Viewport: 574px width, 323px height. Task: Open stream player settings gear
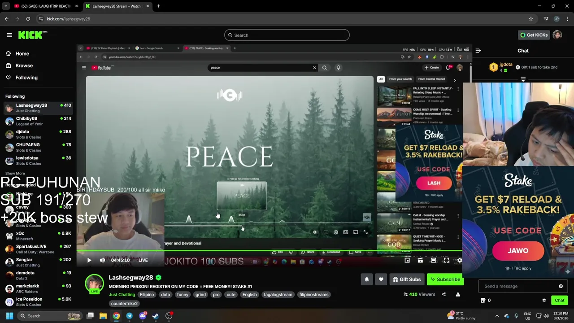[460, 260]
